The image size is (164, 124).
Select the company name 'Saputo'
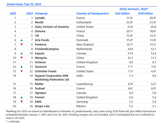[x=40, y=53]
